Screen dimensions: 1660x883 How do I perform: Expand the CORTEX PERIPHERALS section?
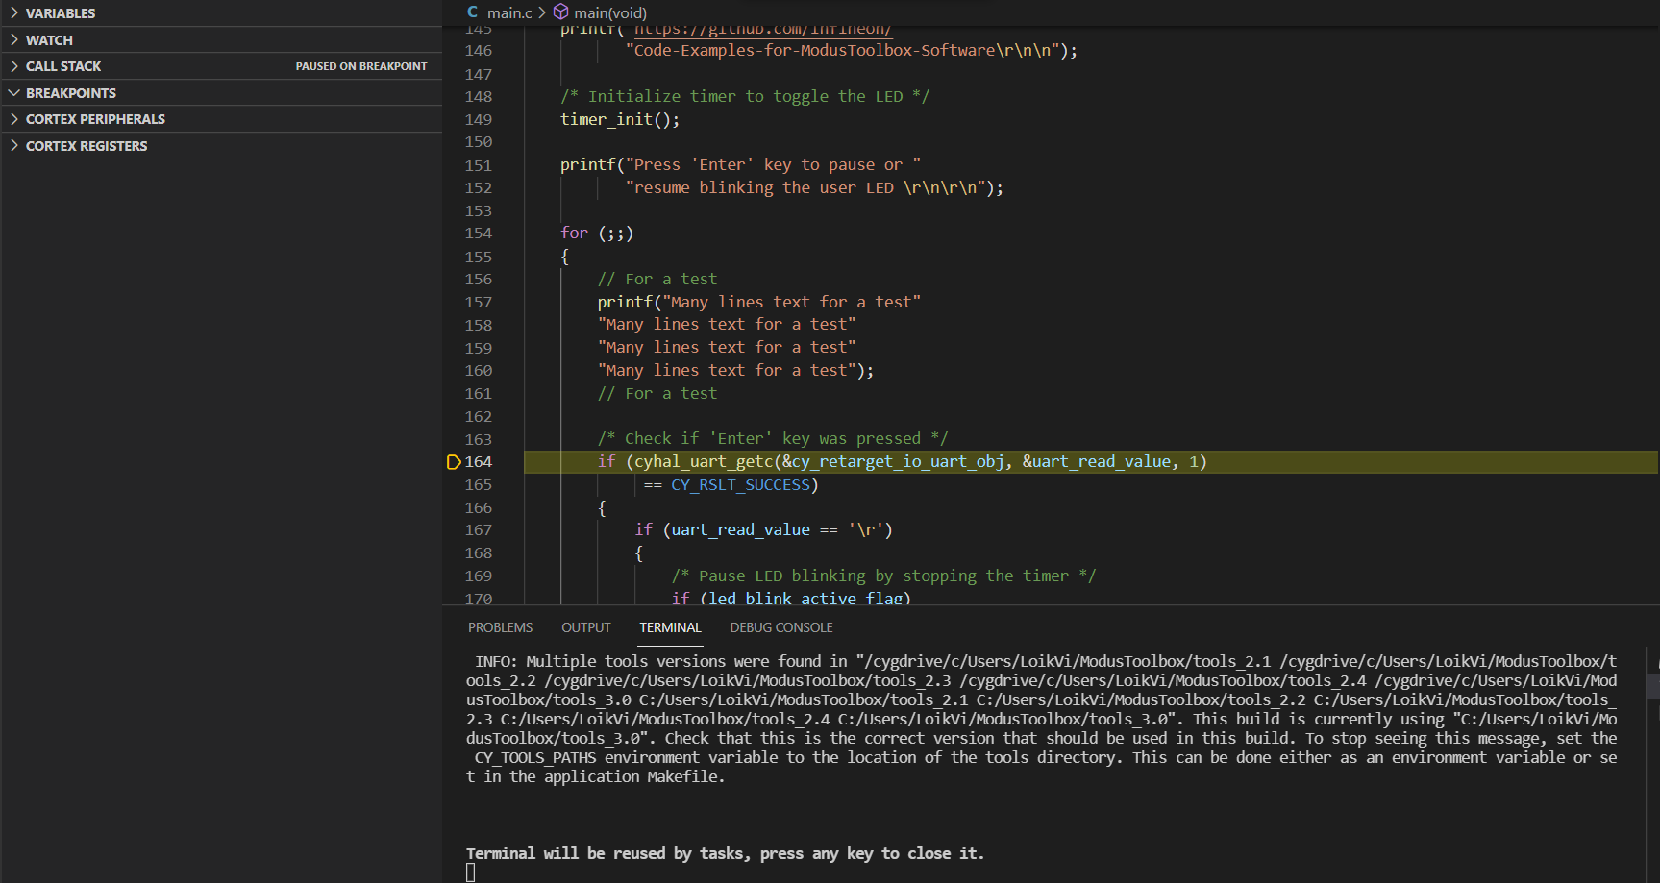[94, 118]
